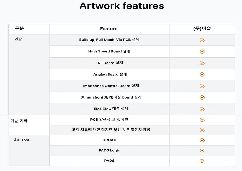242x171 pixels.
Task: Click checkmark for 고객 자료 보안 row
Action: point(202,130)
